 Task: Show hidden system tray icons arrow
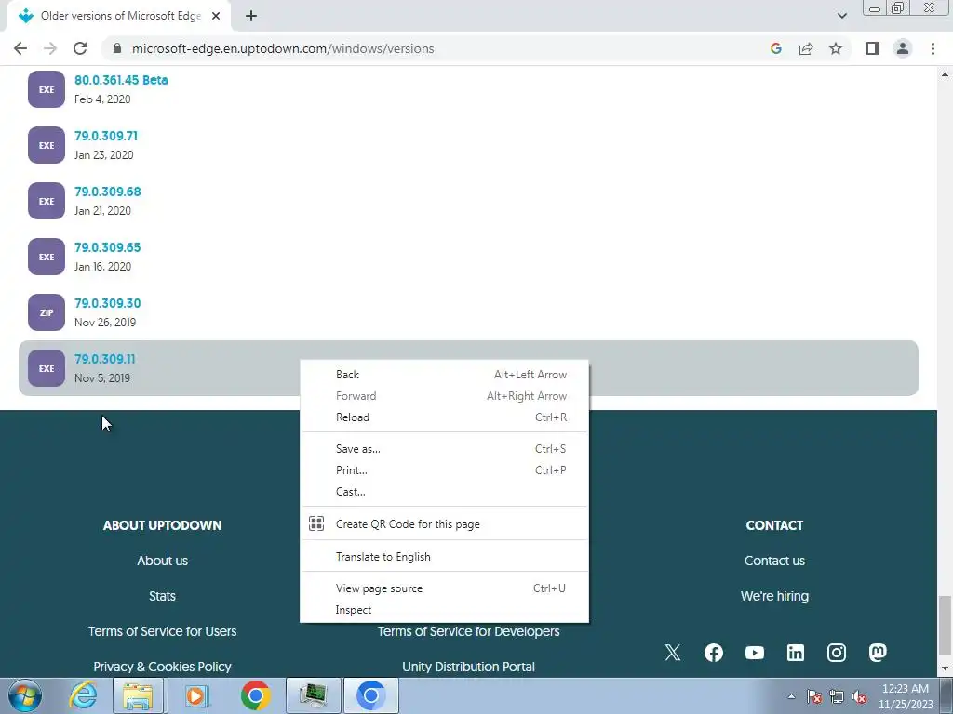[x=791, y=696]
